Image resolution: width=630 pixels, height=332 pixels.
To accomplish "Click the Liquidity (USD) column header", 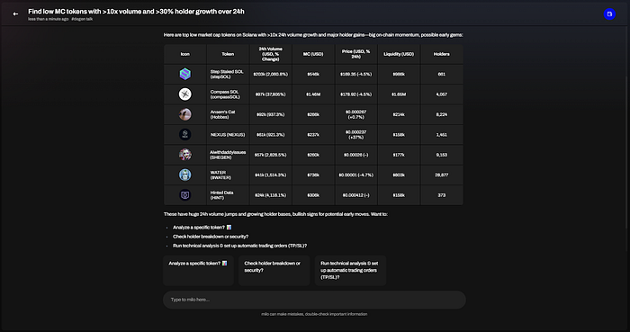I will tap(399, 54).
